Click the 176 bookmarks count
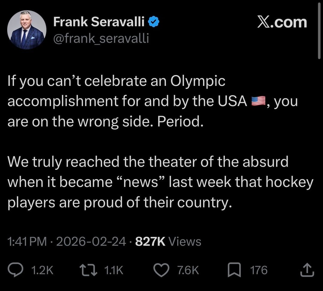 (x=259, y=270)
